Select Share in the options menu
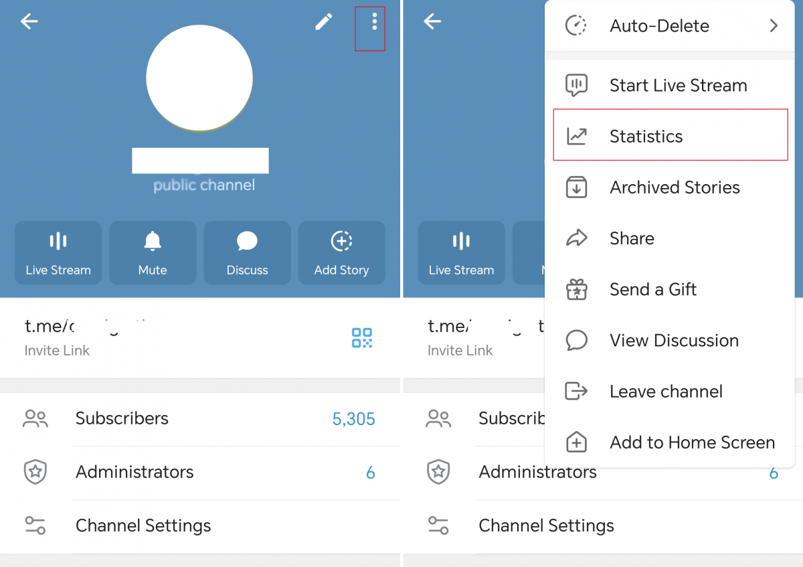The height and width of the screenshot is (567, 803). coord(632,239)
